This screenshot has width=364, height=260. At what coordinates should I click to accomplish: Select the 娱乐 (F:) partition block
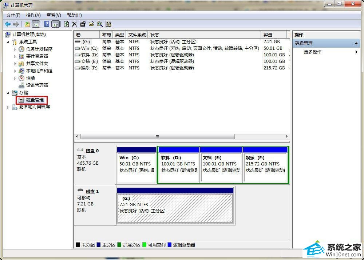tap(265, 165)
